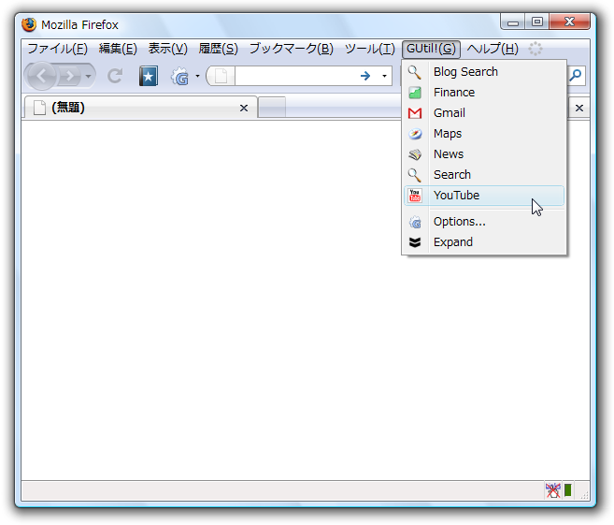Open Maps from GUtil menu
Viewport: 614px width, 525px height.
click(484, 134)
